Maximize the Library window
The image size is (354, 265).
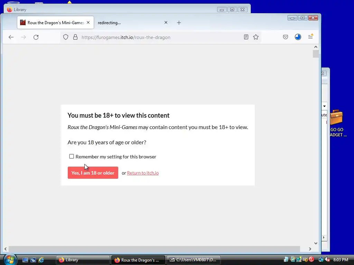232,9
